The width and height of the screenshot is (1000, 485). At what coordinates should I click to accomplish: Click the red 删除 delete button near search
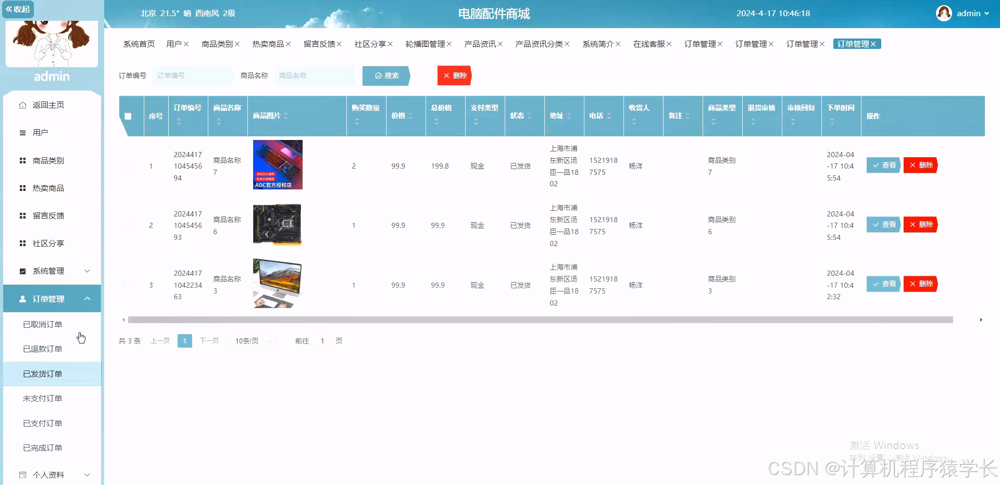[x=454, y=75]
